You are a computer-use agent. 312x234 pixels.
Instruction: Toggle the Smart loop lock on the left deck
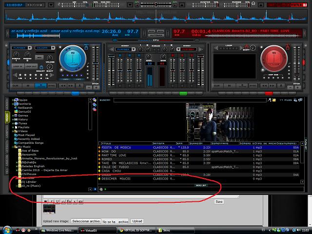click(41, 67)
